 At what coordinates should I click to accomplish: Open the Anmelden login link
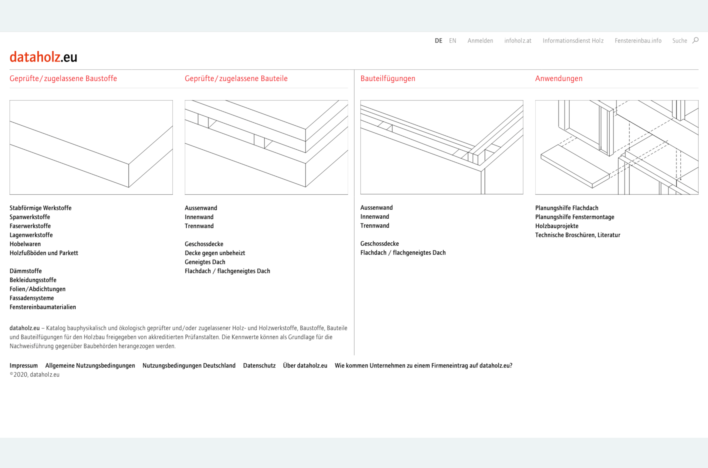[x=480, y=41]
